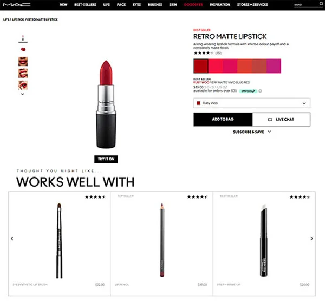This screenshot has height=302, width=325.
Task: Go to next carousel products arrow
Action: point(311,239)
